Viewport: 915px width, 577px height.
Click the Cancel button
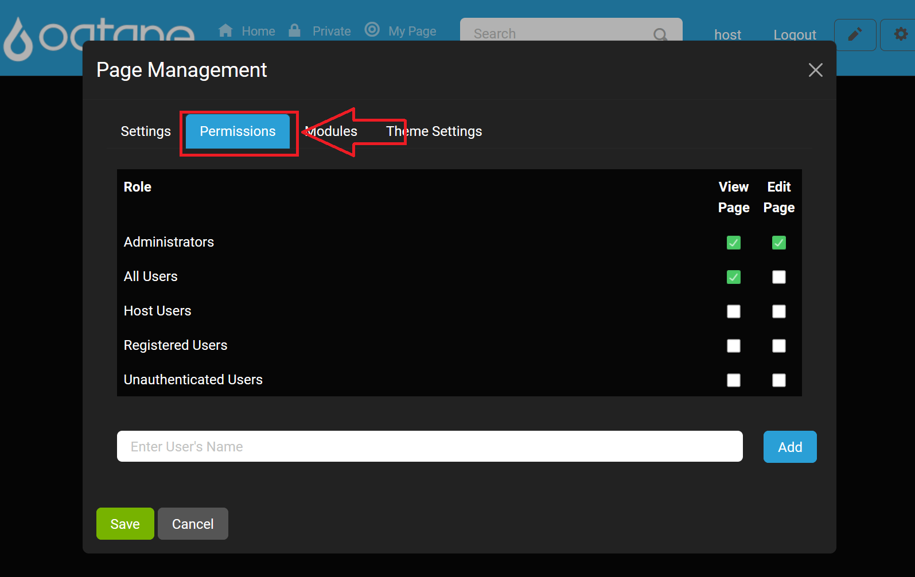tap(193, 524)
